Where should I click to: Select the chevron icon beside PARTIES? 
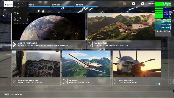pyautogui.click(x=65, y=81)
